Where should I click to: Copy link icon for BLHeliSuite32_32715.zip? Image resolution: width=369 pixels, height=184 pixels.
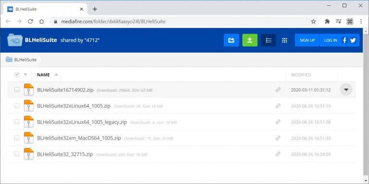(x=278, y=154)
